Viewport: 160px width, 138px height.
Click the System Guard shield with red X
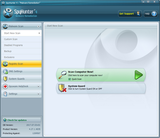pos(62,88)
